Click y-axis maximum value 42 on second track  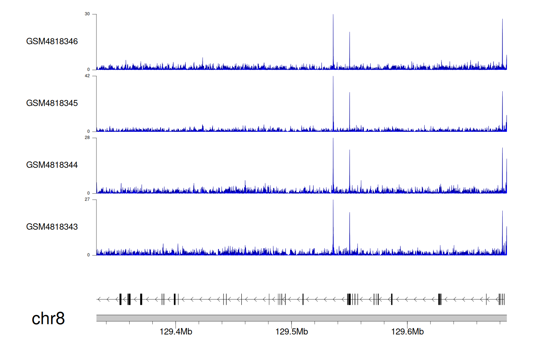coord(87,76)
